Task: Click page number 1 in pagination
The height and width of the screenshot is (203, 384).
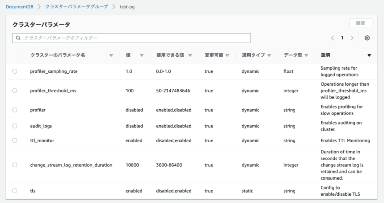Action: [342, 38]
